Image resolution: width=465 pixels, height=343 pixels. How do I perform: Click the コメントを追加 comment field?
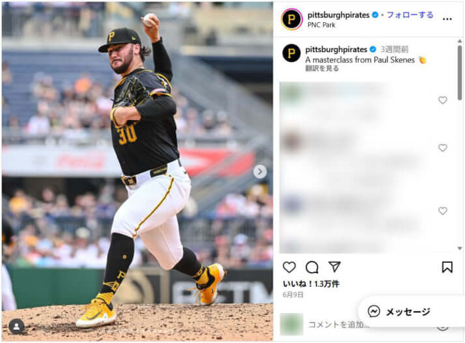coord(339,324)
